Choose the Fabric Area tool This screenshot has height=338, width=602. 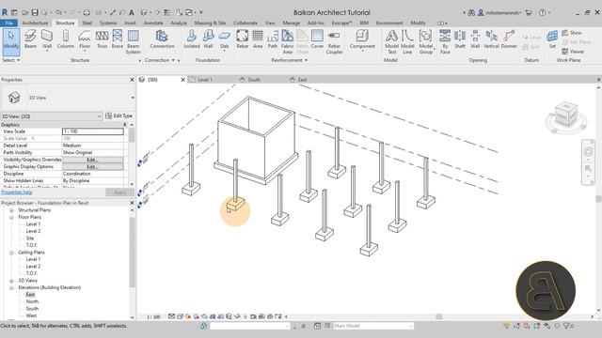[287, 41]
